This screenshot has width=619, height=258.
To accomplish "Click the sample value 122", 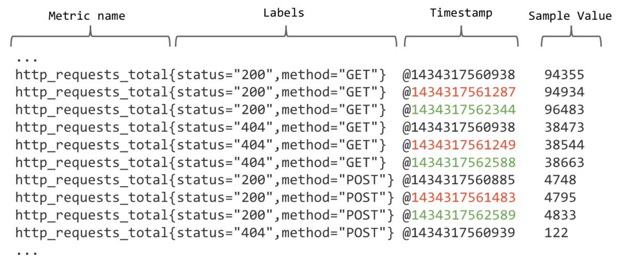I will tap(556, 233).
